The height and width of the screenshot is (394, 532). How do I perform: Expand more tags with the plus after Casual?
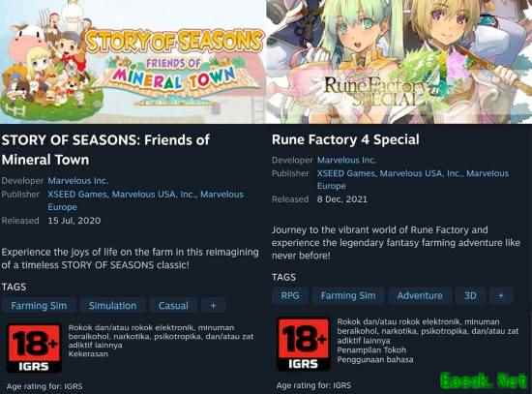213,306
